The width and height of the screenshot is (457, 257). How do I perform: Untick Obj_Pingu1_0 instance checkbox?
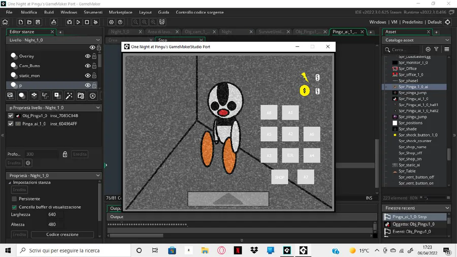11,116
